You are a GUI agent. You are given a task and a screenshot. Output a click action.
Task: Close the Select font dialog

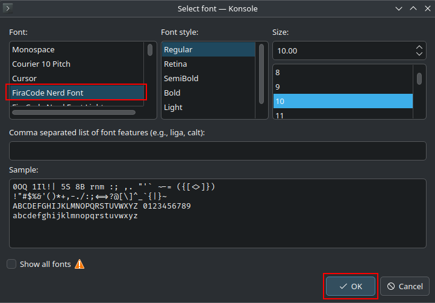[x=428, y=8]
